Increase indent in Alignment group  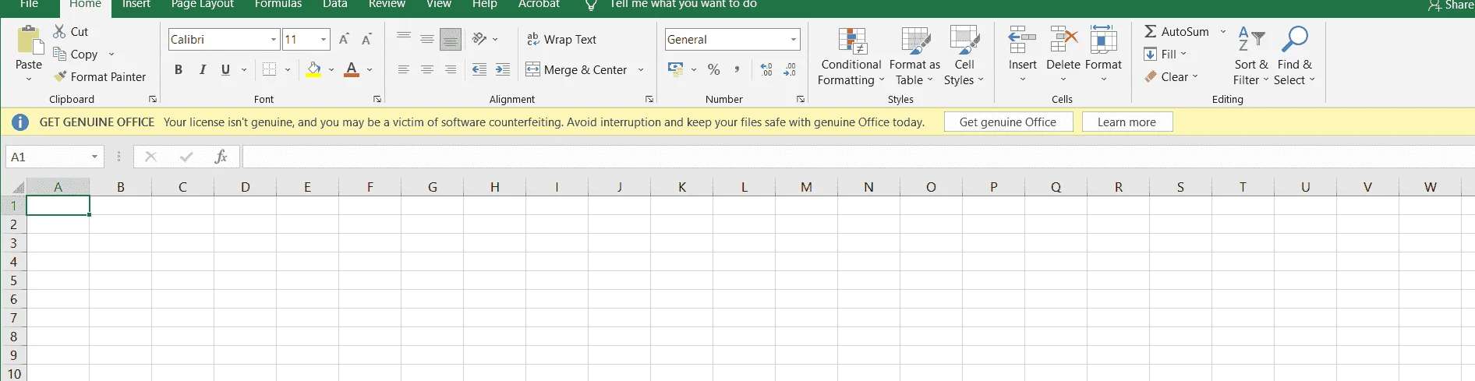(x=503, y=69)
